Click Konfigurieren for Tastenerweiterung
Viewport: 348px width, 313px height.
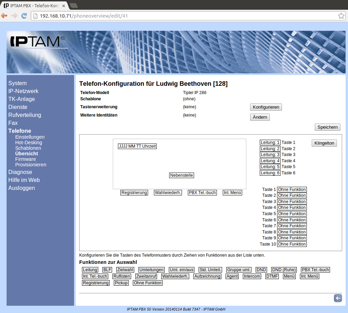pyautogui.click(x=266, y=107)
